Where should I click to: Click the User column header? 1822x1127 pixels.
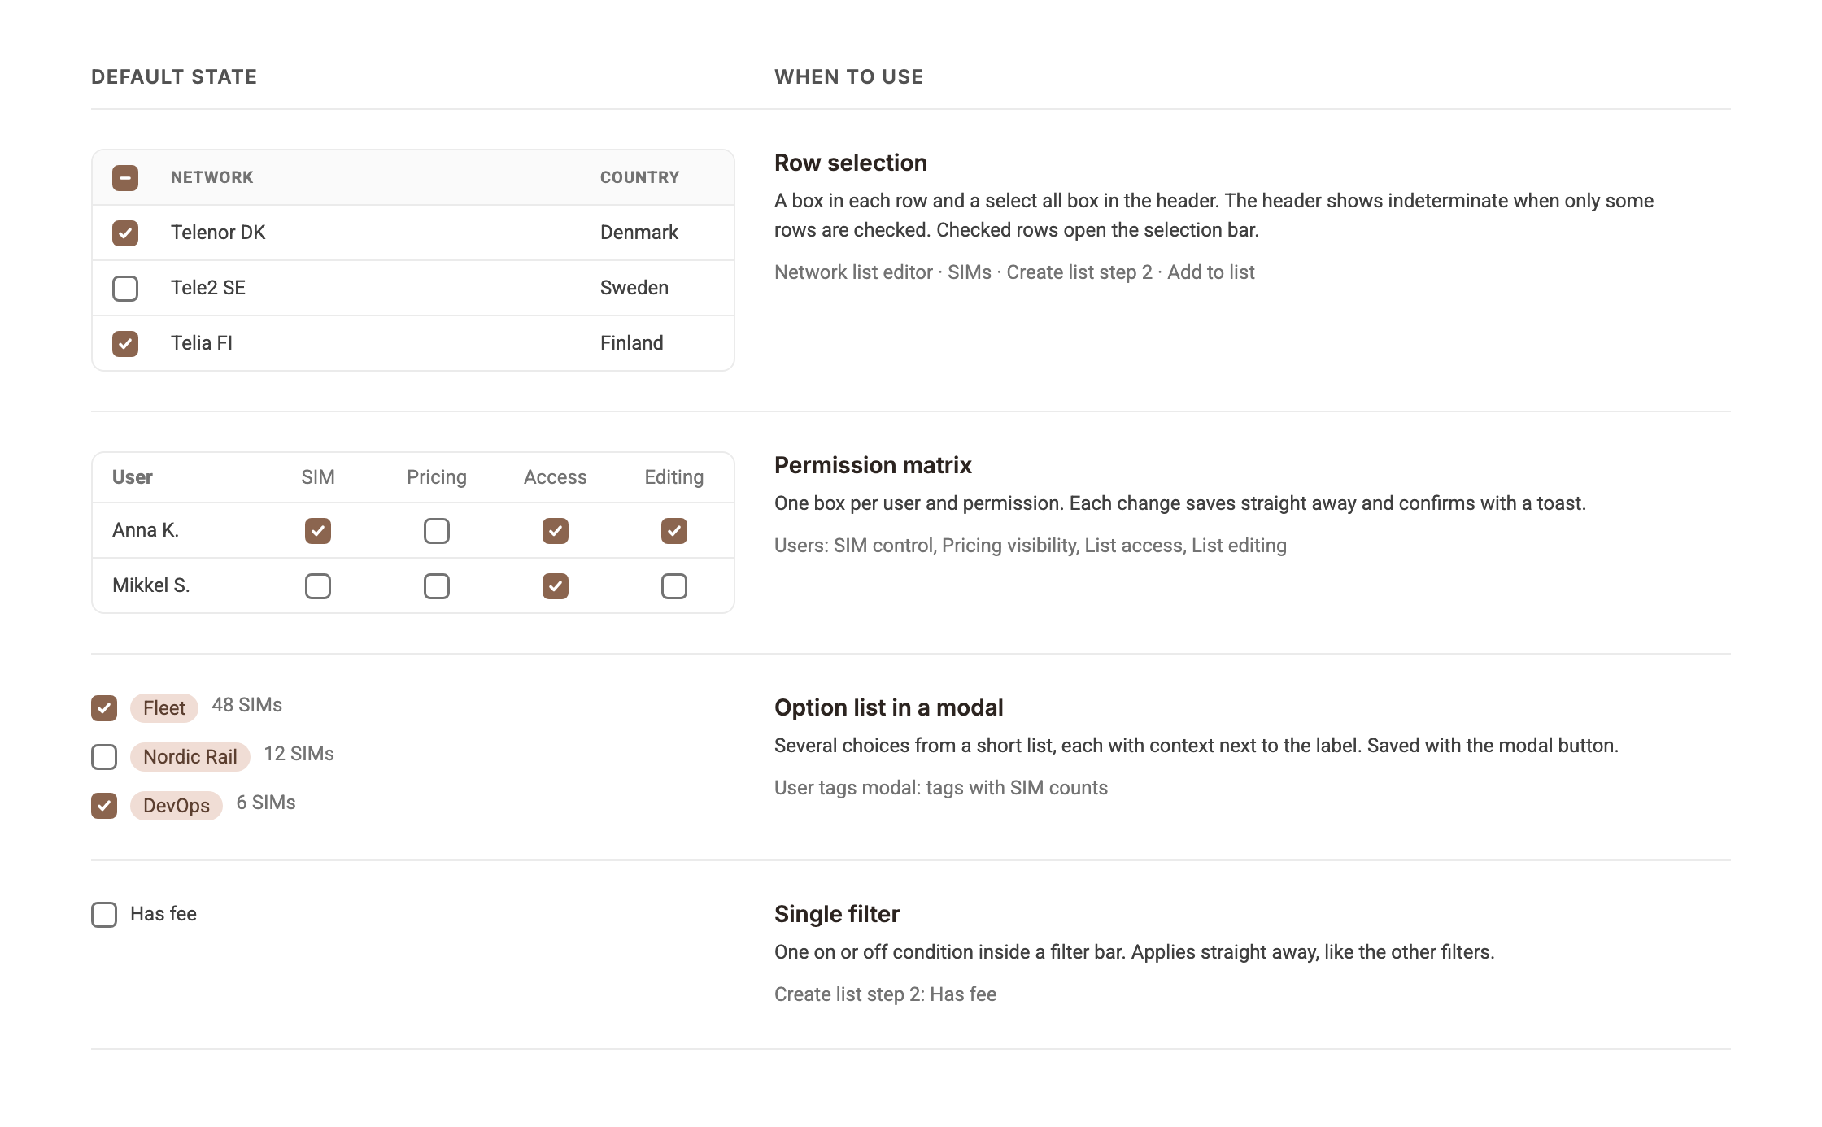tap(133, 477)
